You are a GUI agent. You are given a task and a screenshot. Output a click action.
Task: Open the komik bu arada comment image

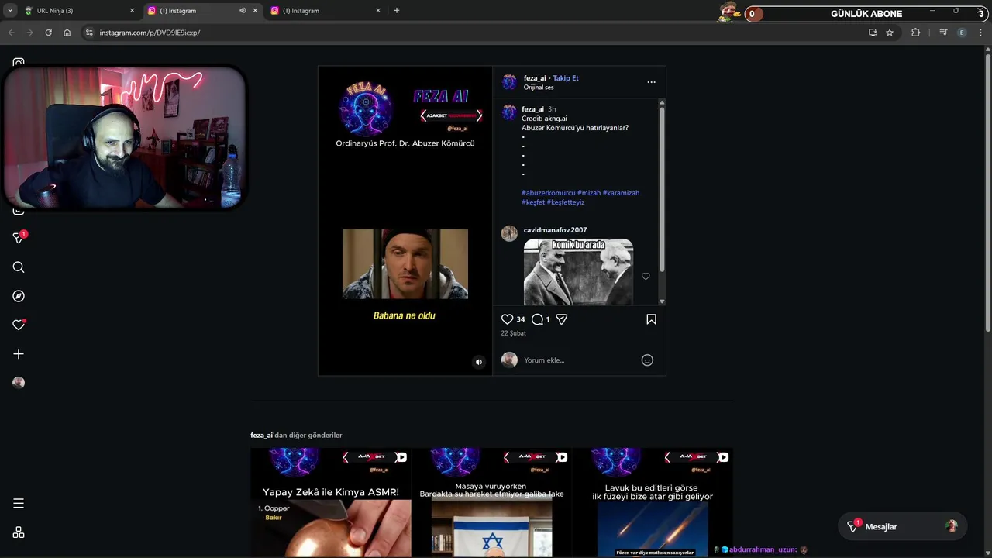pos(578,272)
